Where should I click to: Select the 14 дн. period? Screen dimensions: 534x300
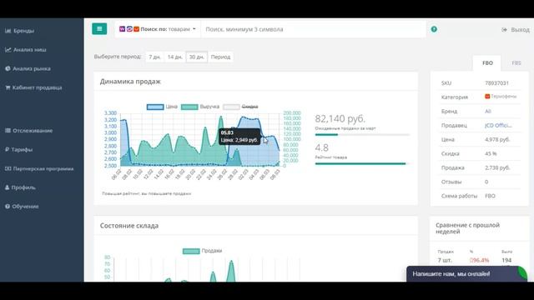pos(174,57)
